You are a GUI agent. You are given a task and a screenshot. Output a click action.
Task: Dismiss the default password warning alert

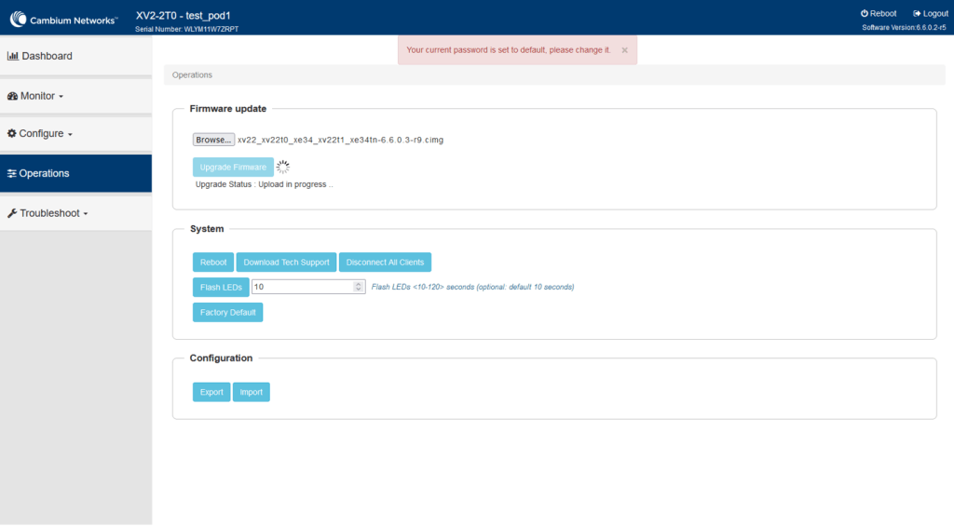point(624,50)
